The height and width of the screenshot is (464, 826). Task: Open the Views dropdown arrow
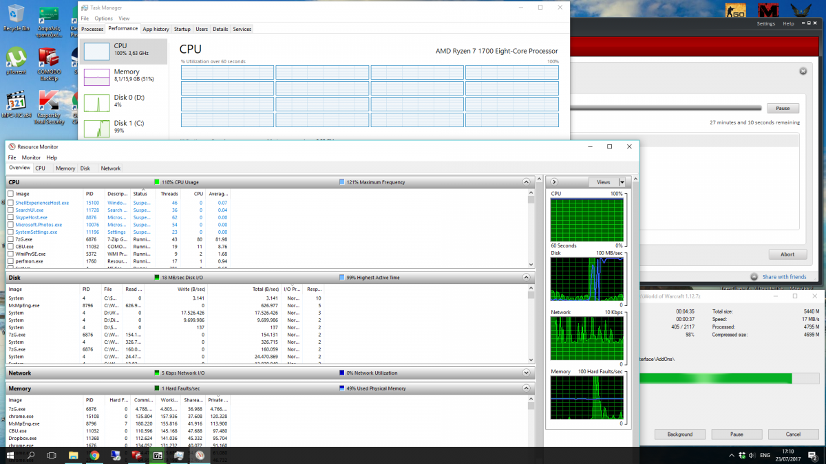pyautogui.click(x=622, y=182)
